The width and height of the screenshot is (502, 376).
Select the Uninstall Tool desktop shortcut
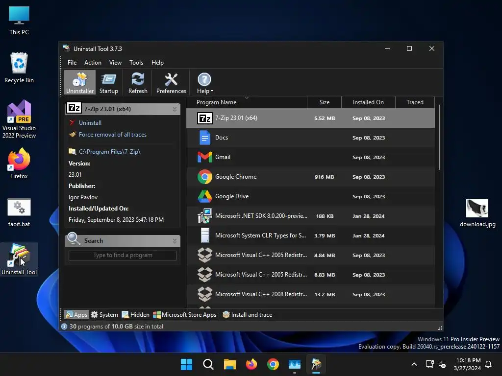pyautogui.click(x=19, y=259)
